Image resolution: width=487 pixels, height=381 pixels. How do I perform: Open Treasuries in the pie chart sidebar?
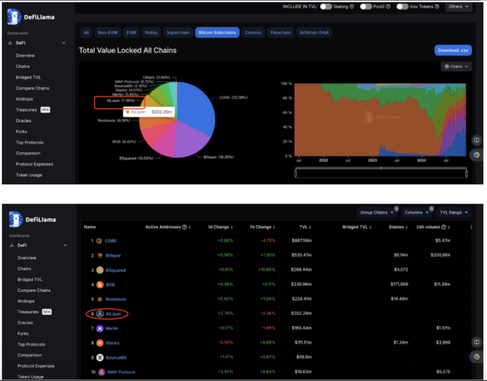(x=27, y=110)
